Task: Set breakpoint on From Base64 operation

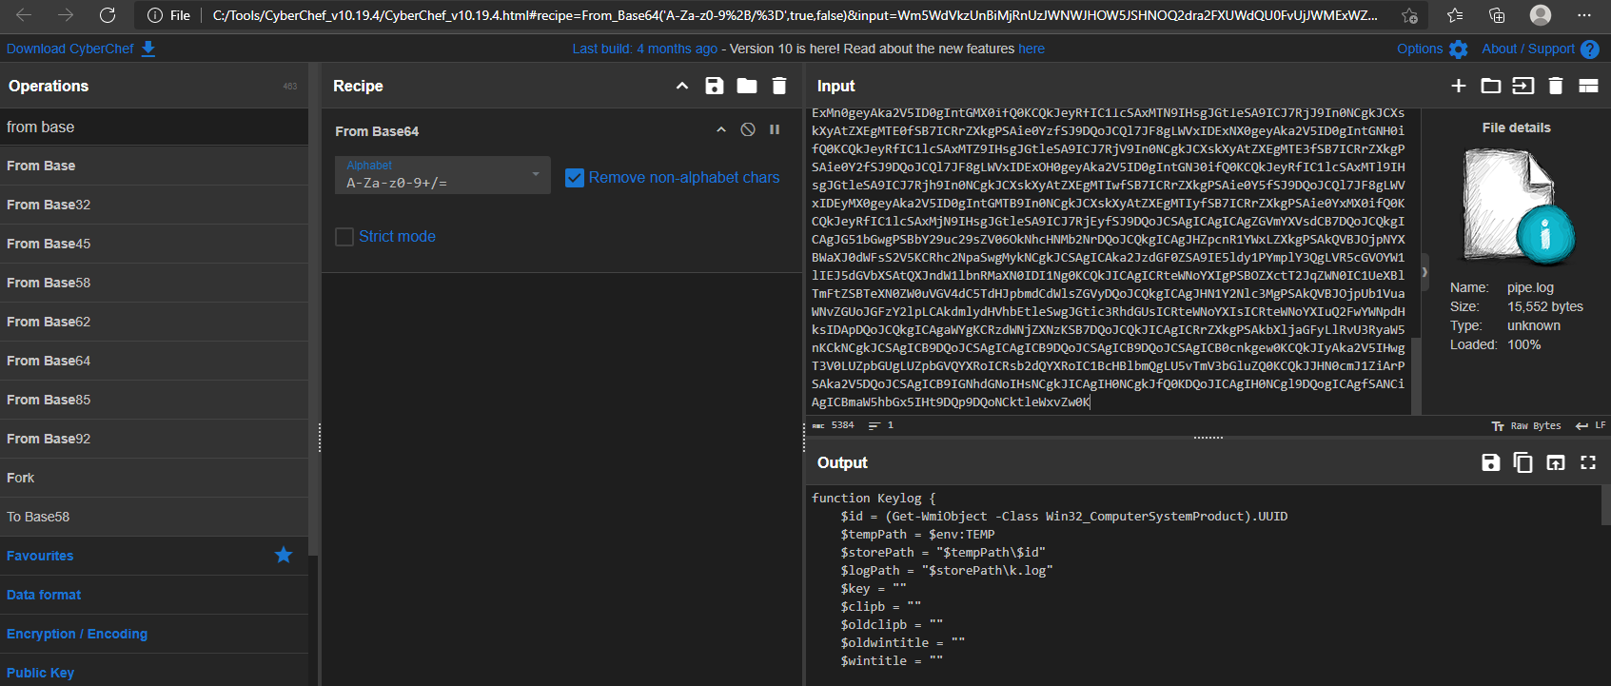Action: tap(775, 129)
